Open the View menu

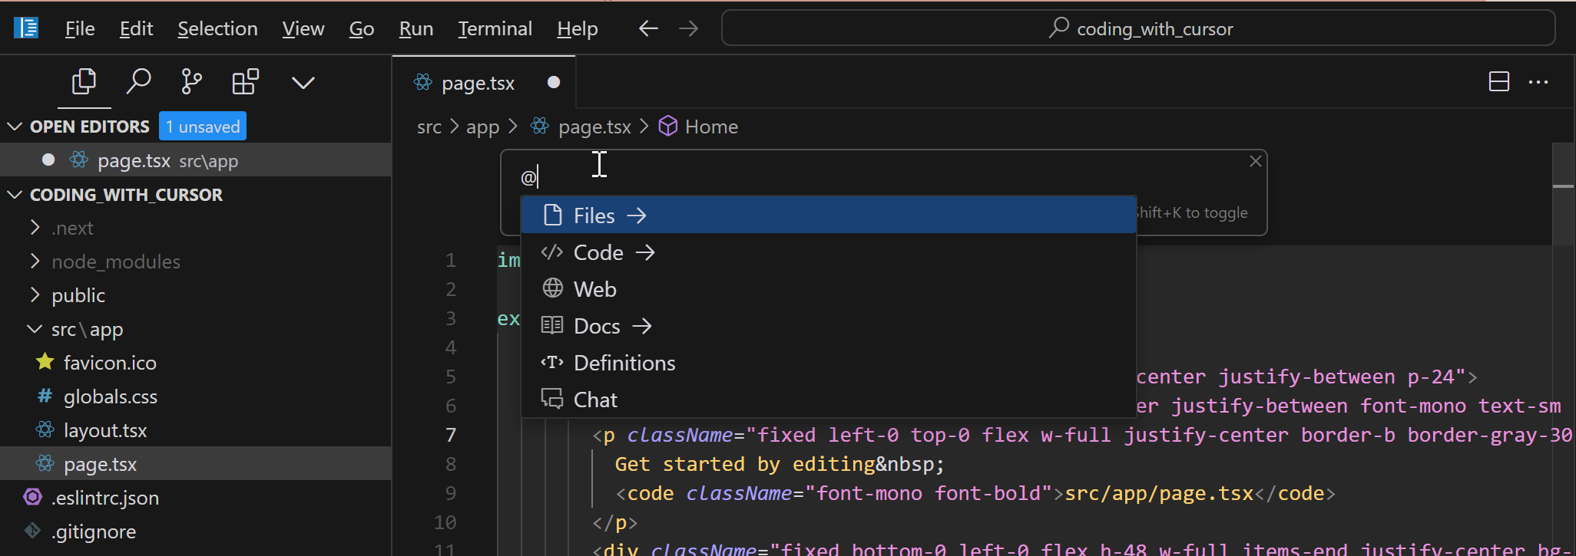click(x=303, y=28)
